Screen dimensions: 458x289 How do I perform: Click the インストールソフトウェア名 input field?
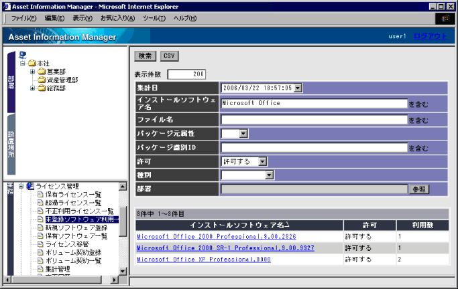pyautogui.click(x=314, y=103)
